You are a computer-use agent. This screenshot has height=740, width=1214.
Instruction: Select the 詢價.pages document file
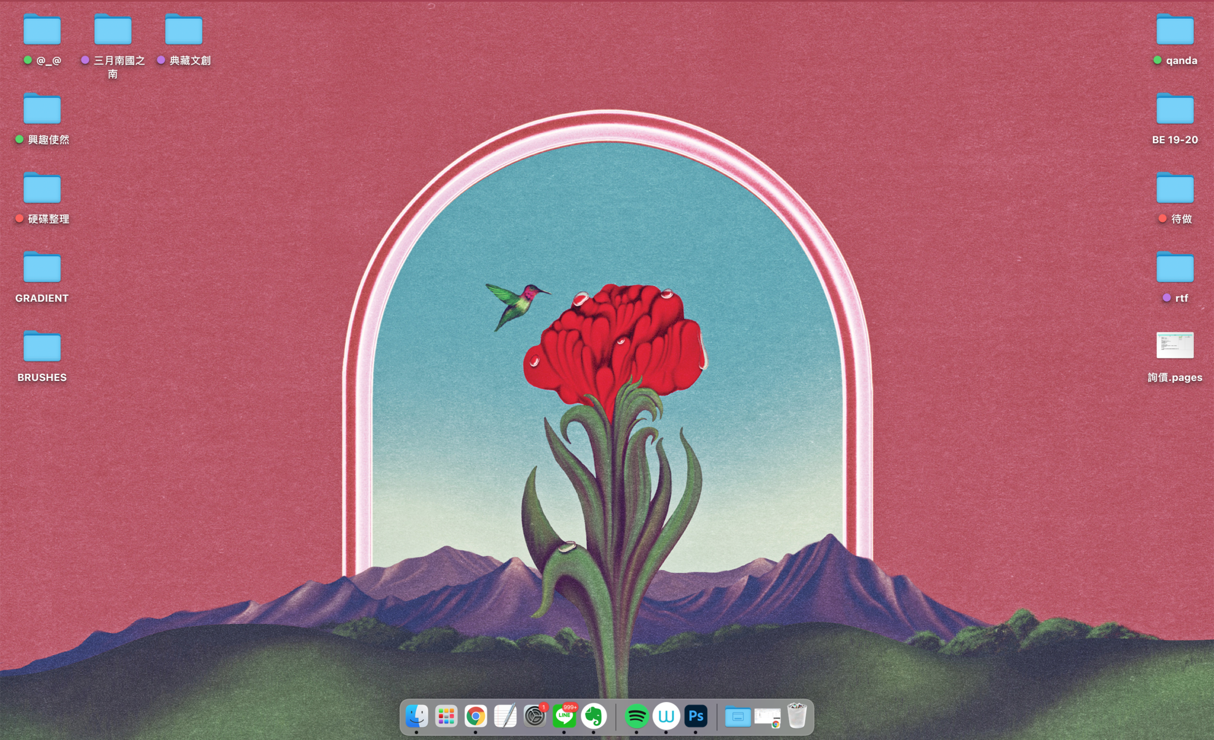1175,345
